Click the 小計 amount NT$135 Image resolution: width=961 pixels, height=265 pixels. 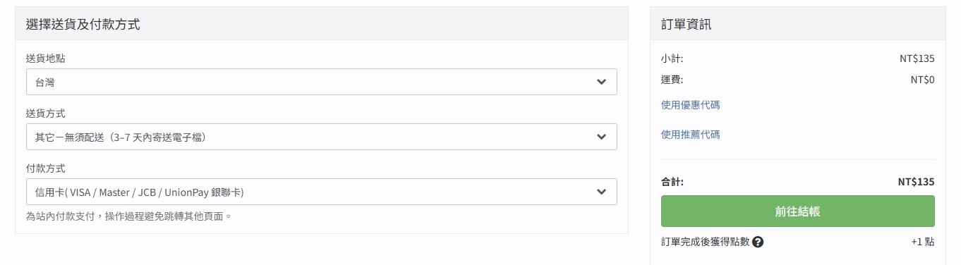(x=917, y=59)
